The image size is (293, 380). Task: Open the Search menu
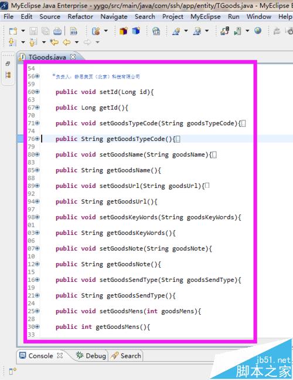pyautogui.click(x=145, y=16)
